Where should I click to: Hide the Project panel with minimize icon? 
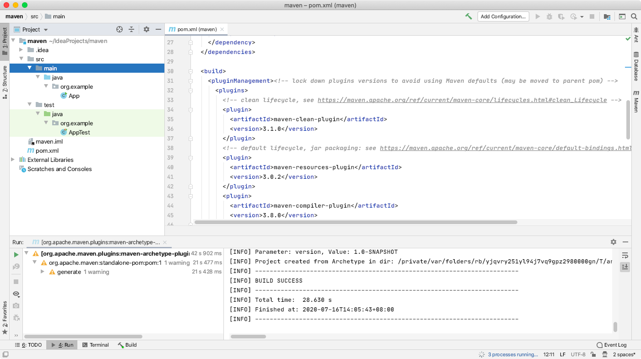pyautogui.click(x=158, y=29)
